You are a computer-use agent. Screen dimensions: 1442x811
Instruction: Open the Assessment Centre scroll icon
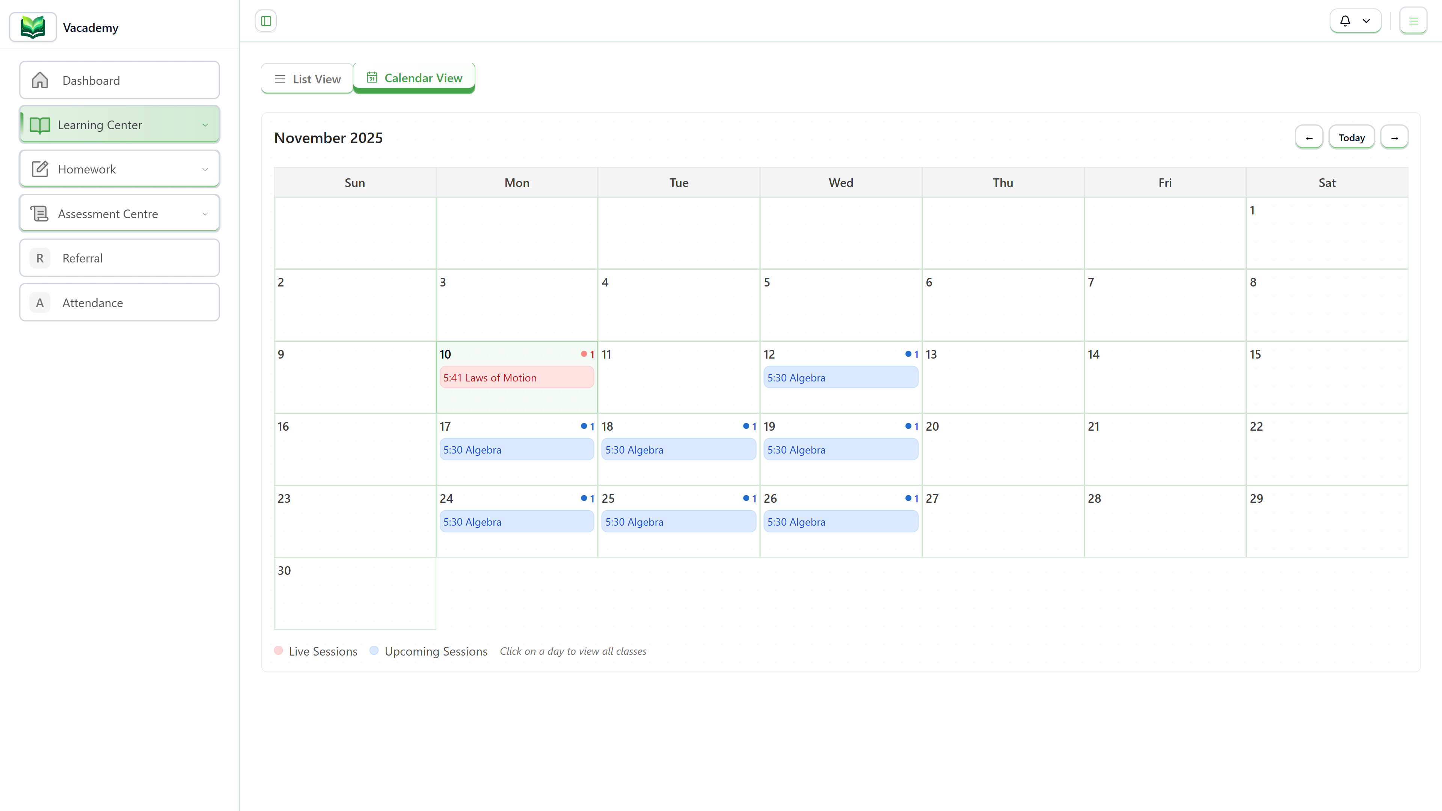(40, 213)
